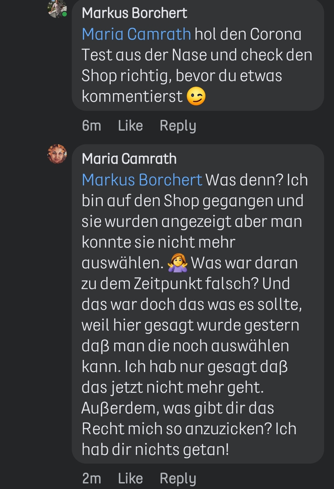Tap the shrugging woman emoji

point(178,263)
